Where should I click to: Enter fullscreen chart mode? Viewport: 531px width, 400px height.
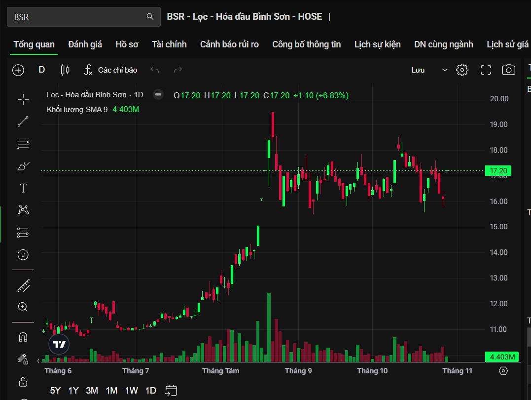(x=486, y=70)
